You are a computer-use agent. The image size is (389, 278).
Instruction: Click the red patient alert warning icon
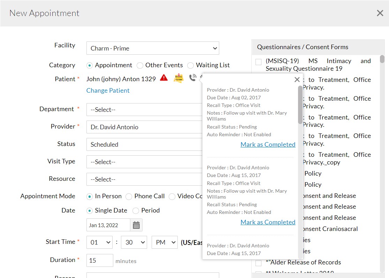pos(164,78)
